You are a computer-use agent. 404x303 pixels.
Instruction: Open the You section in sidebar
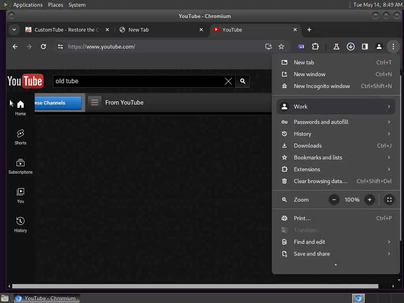coord(21,196)
